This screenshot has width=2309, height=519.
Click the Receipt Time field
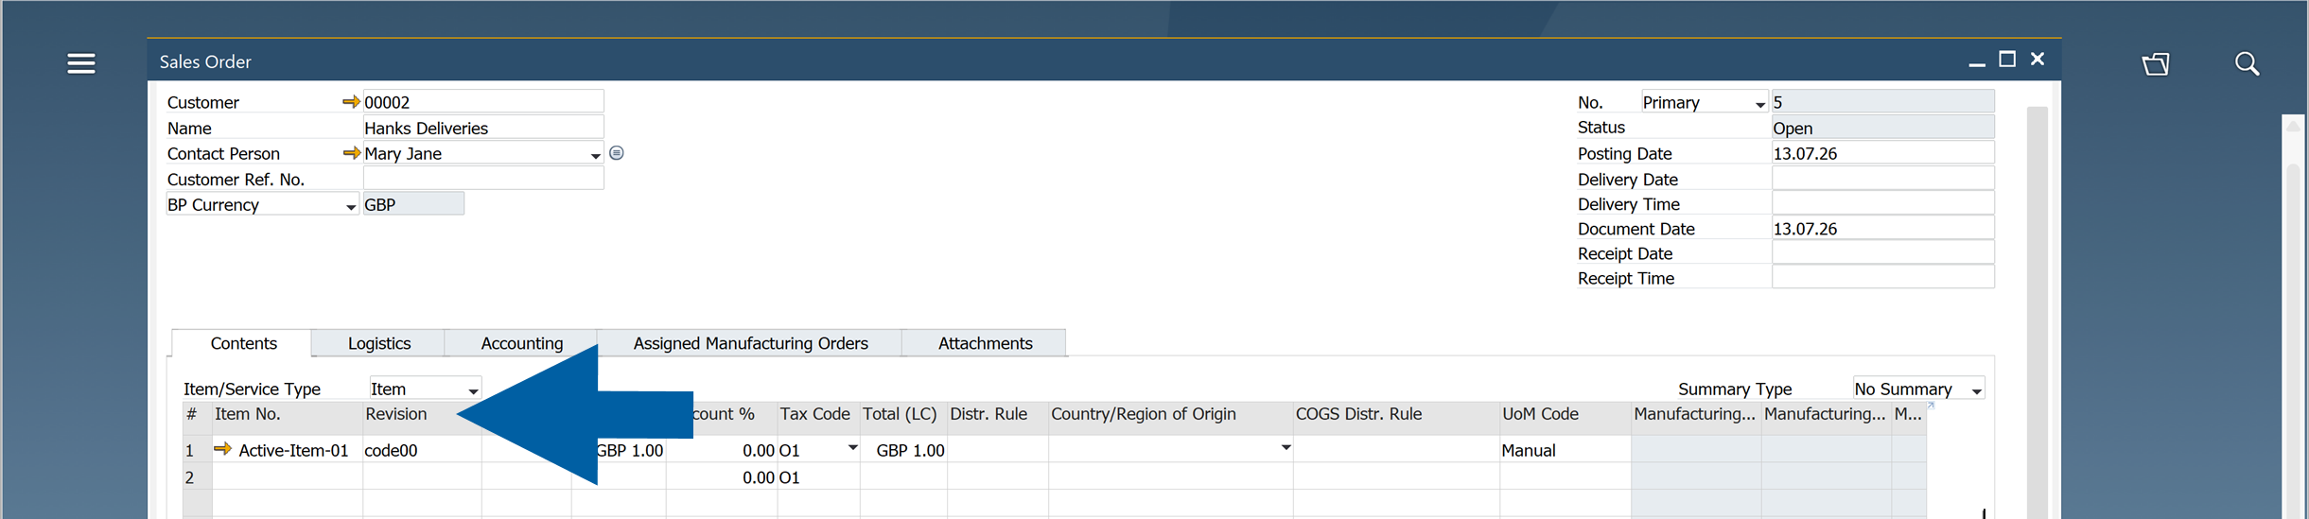1882,277
